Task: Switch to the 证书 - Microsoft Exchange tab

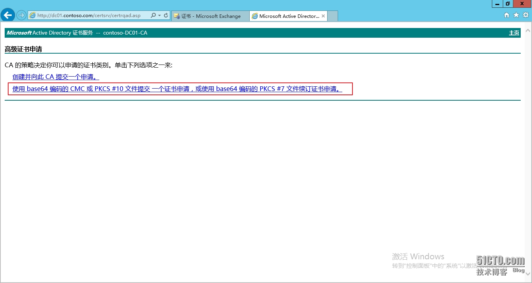Action: 210,16
